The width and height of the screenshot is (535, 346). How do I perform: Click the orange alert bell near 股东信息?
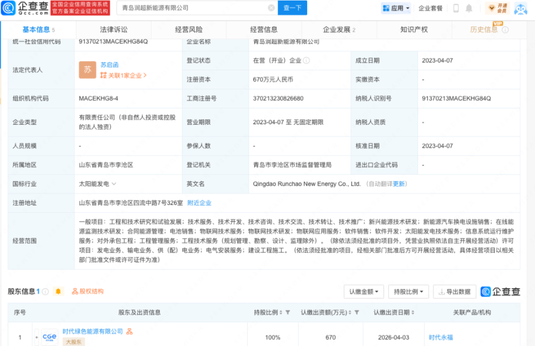click(59, 291)
